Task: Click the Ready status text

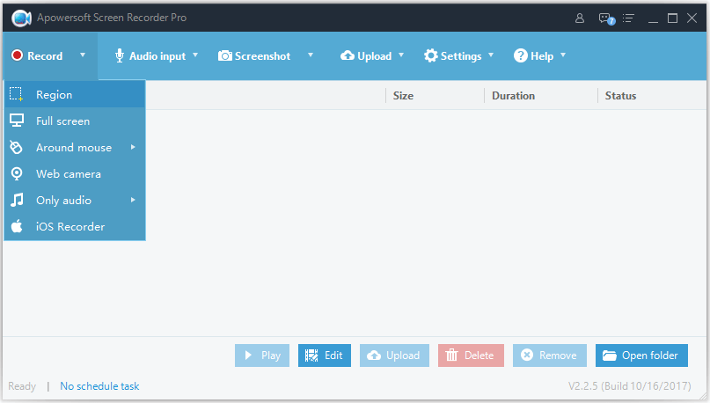Action: (22, 386)
